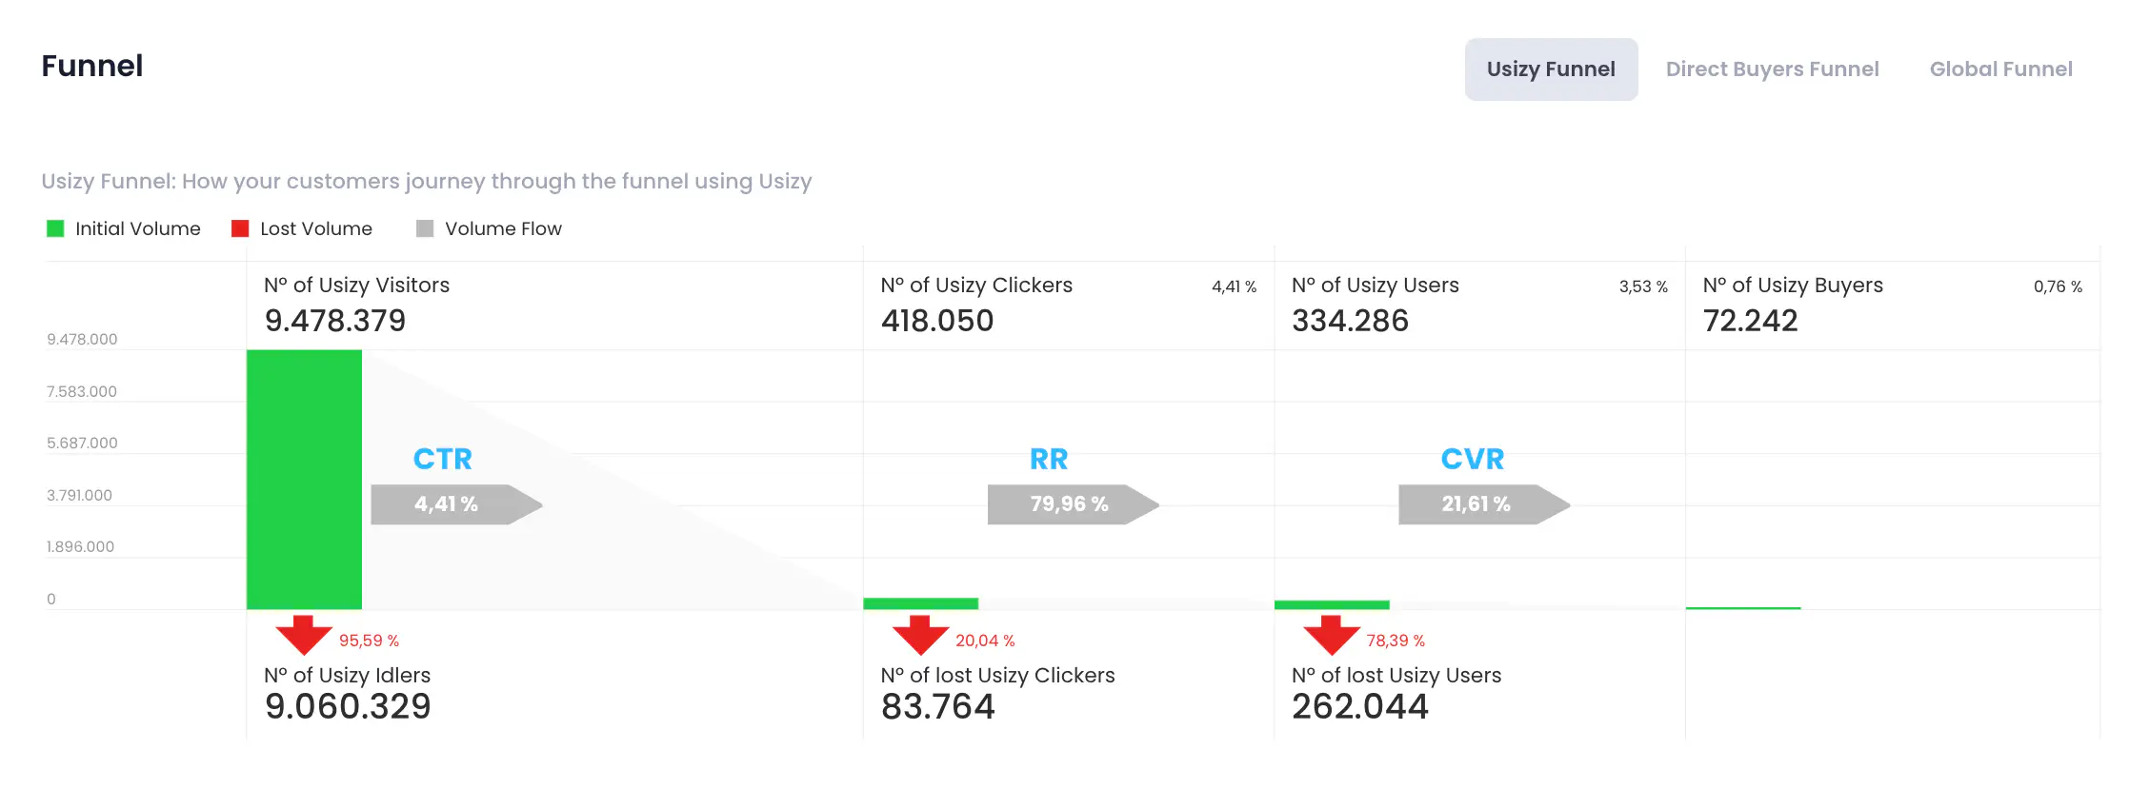This screenshot has width=2149, height=809.
Task: Toggle the gray Volume Flow legend swatch
Action: pyautogui.click(x=425, y=228)
